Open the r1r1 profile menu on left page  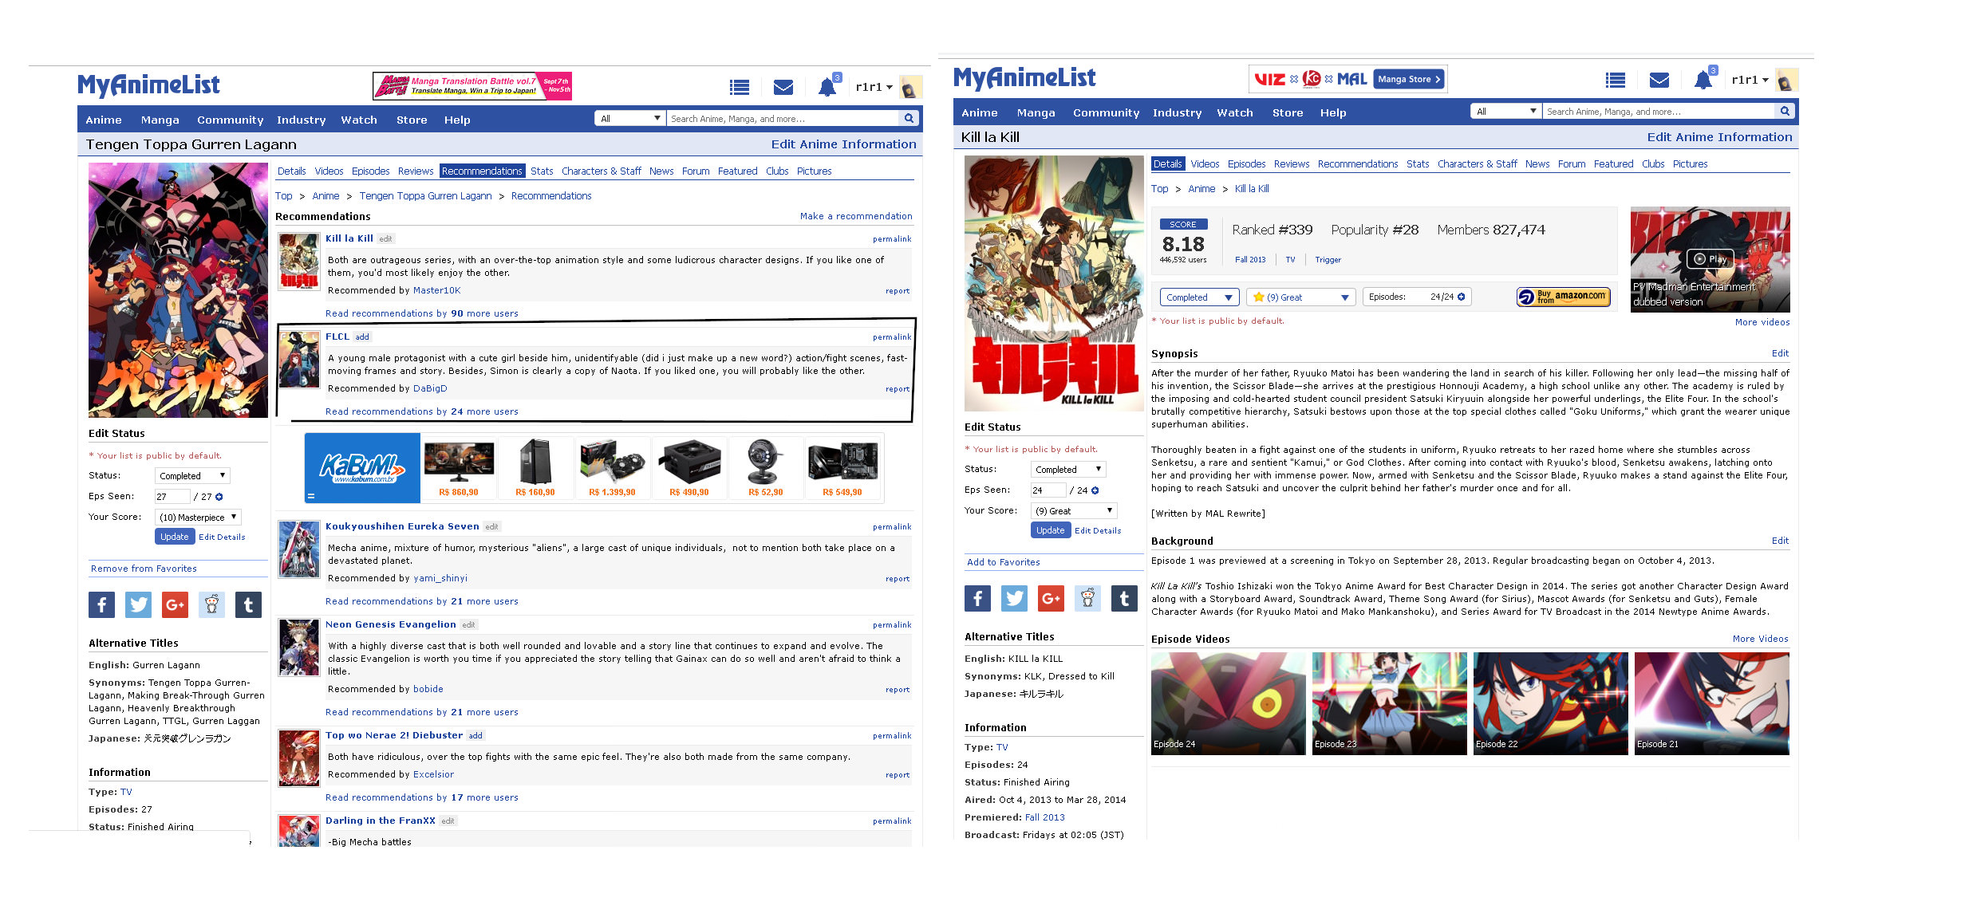tap(874, 87)
